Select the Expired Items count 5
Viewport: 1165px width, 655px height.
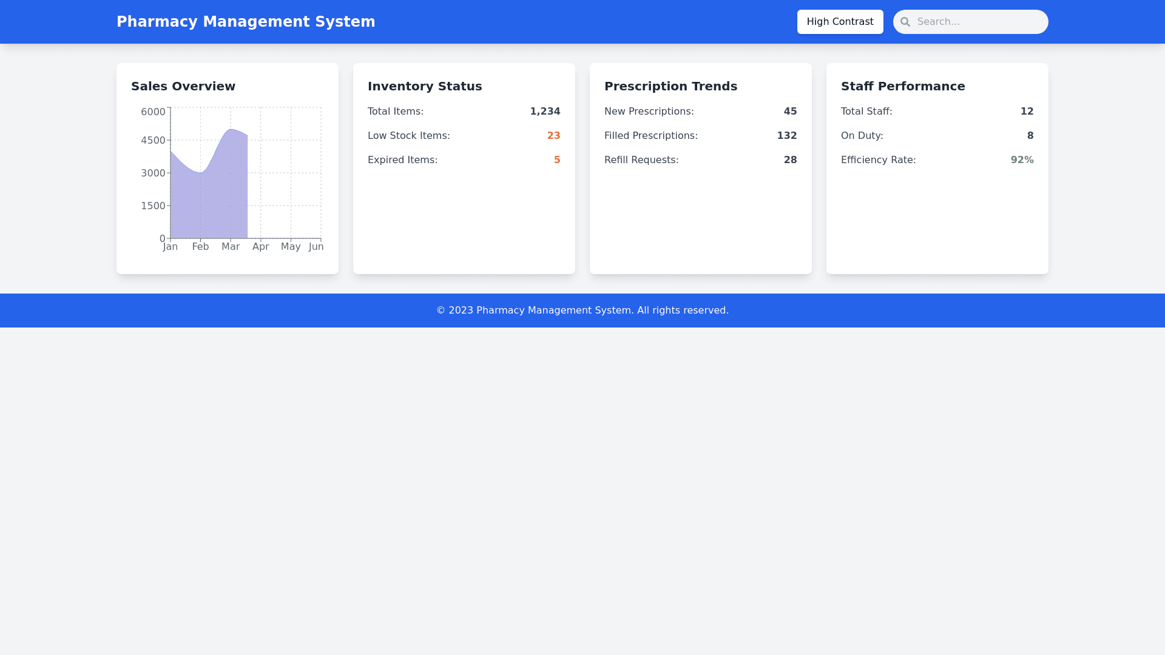point(556,160)
